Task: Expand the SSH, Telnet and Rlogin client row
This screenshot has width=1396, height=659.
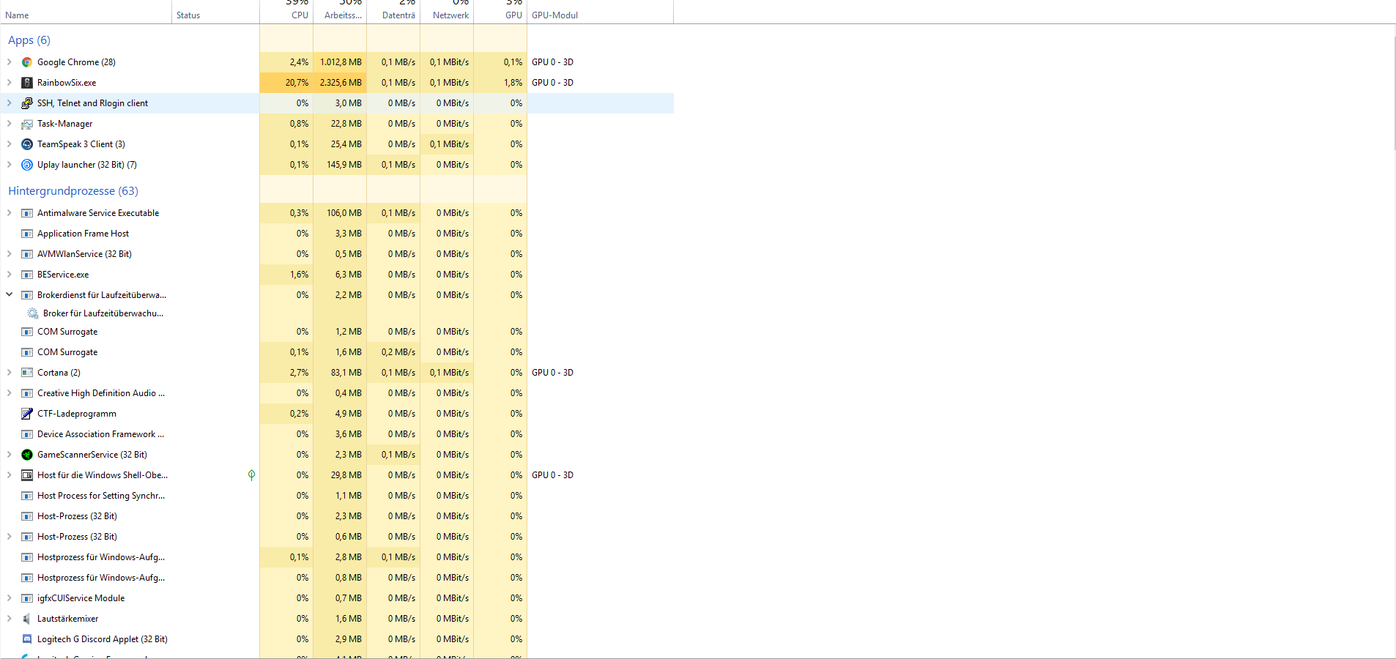Action: click(10, 103)
